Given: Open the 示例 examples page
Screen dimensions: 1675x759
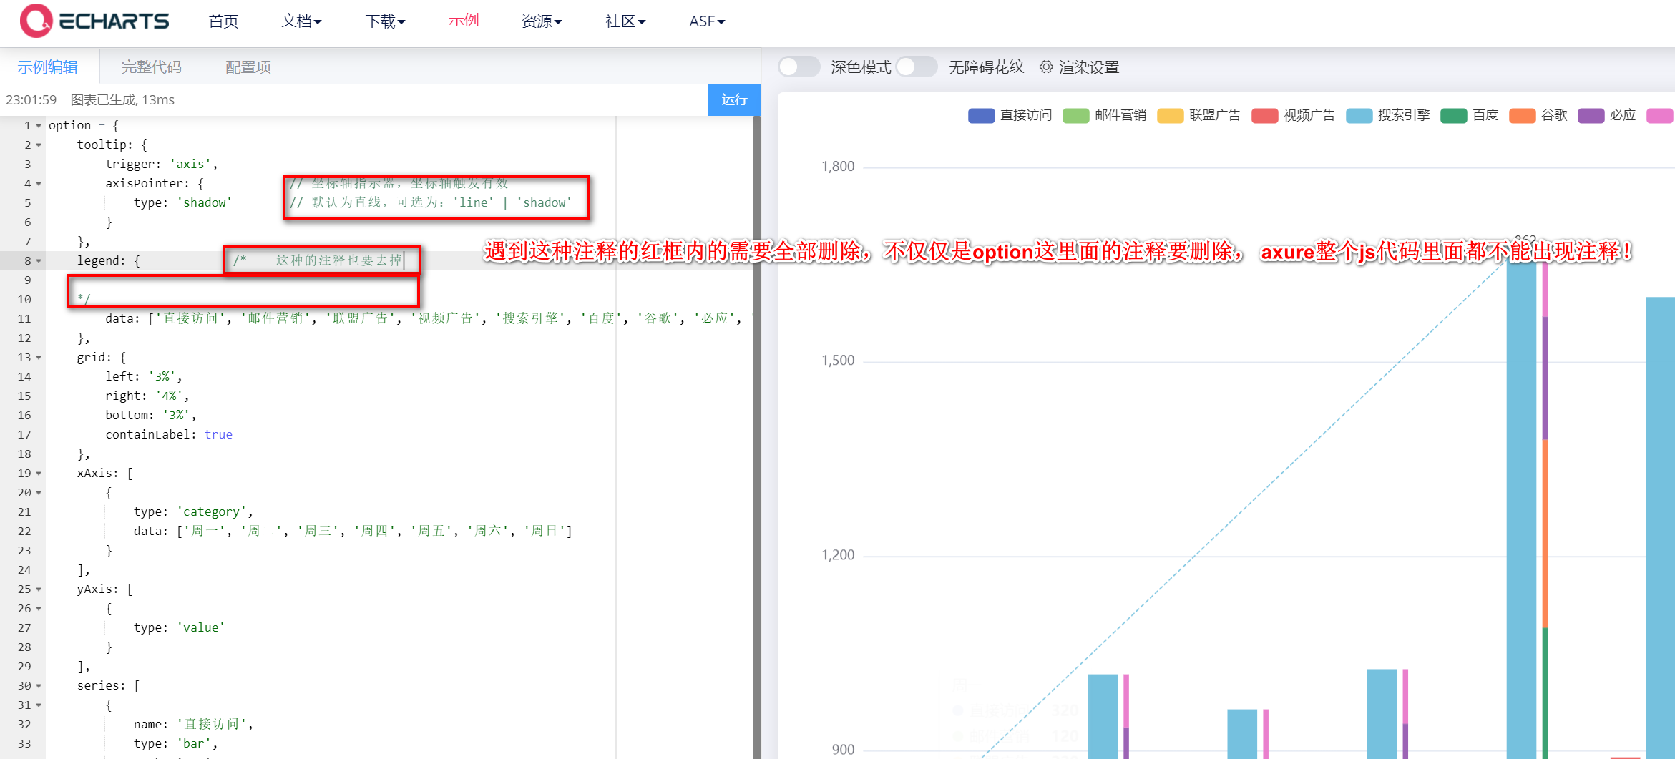Looking at the screenshot, I should [x=464, y=21].
